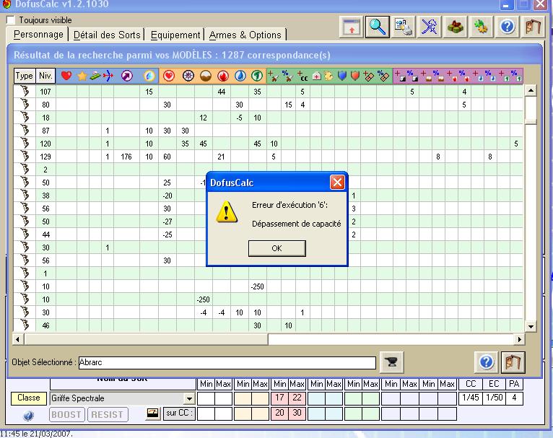553x438 pixels.
Task: Click the horizontal scrollbar thumb
Action: pos(146,339)
